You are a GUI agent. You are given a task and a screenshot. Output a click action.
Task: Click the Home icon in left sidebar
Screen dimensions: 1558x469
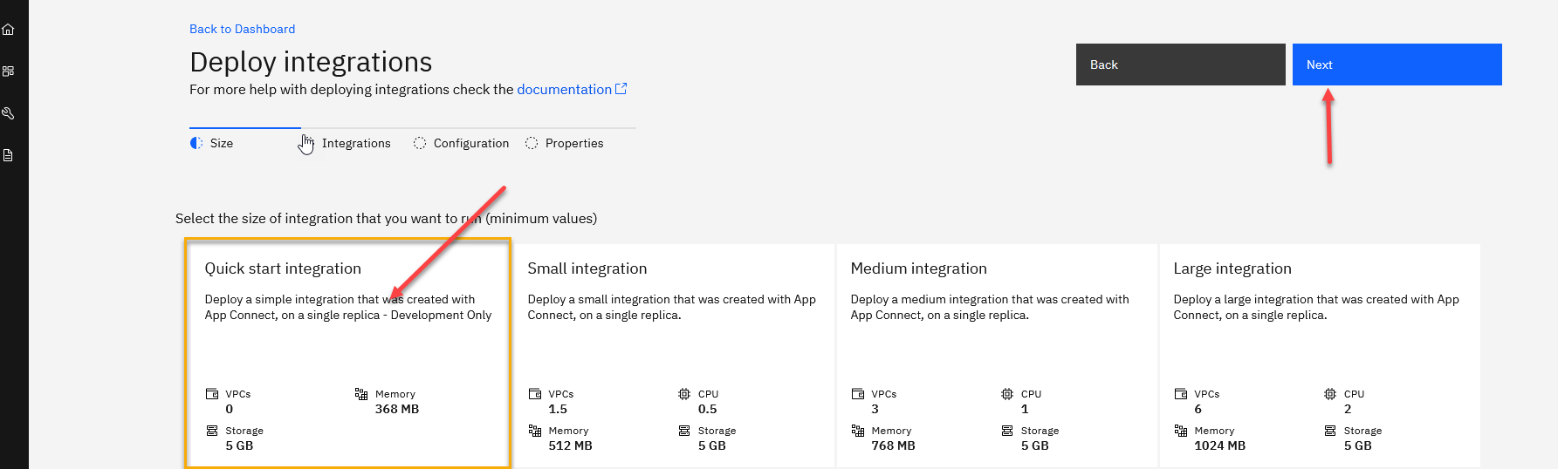[9, 30]
